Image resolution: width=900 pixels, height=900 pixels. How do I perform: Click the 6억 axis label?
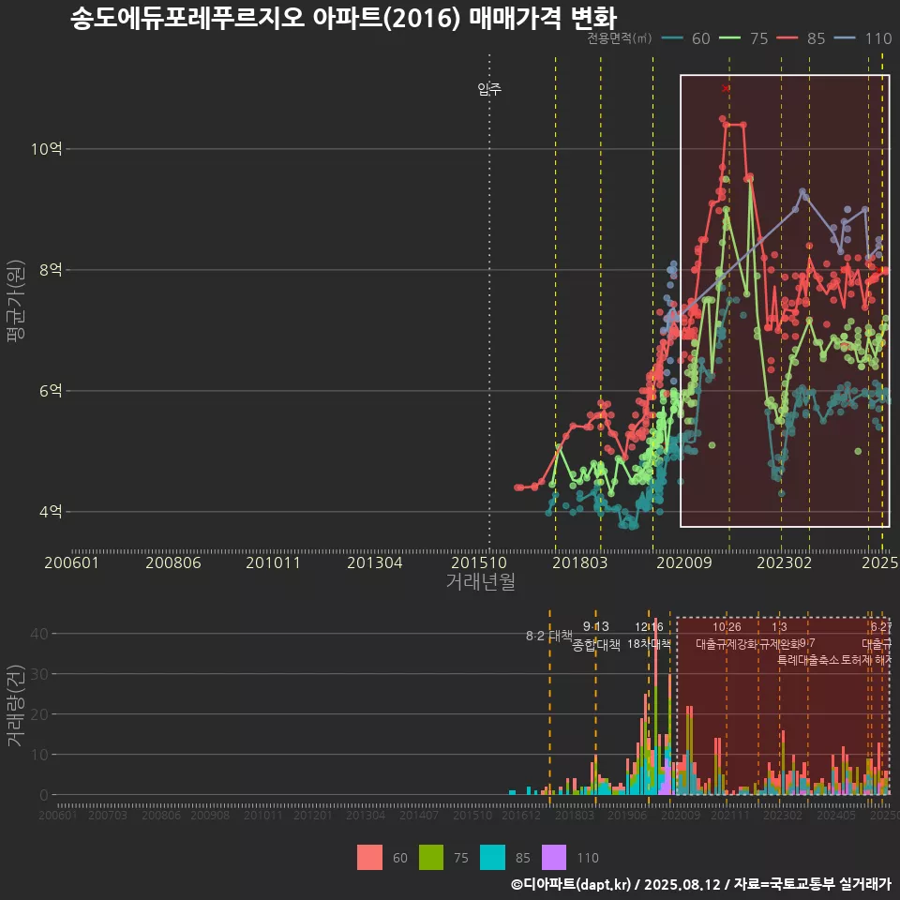click(51, 391)
